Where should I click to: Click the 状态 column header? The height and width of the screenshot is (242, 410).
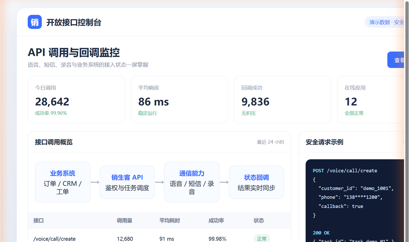pyautogui.click(x=259, y=221)
